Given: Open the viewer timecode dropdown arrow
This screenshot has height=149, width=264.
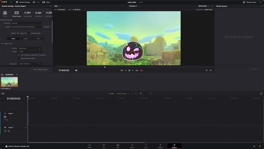Looking at the screenshot, I should [x=208, y=6].
